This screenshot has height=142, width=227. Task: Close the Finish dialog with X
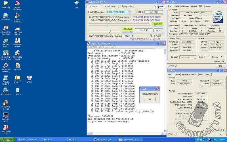[158, 89]
